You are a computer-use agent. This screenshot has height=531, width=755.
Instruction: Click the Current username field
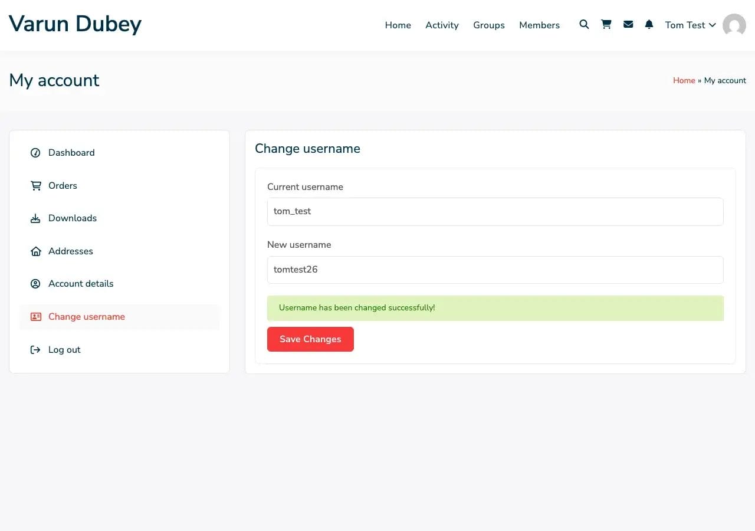coord(495,211)
